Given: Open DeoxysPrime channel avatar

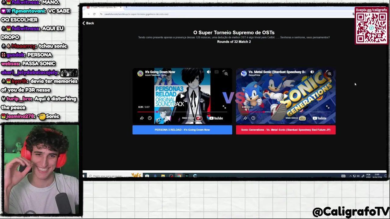Looking at the screenshot, I should (x=244, y=73).
